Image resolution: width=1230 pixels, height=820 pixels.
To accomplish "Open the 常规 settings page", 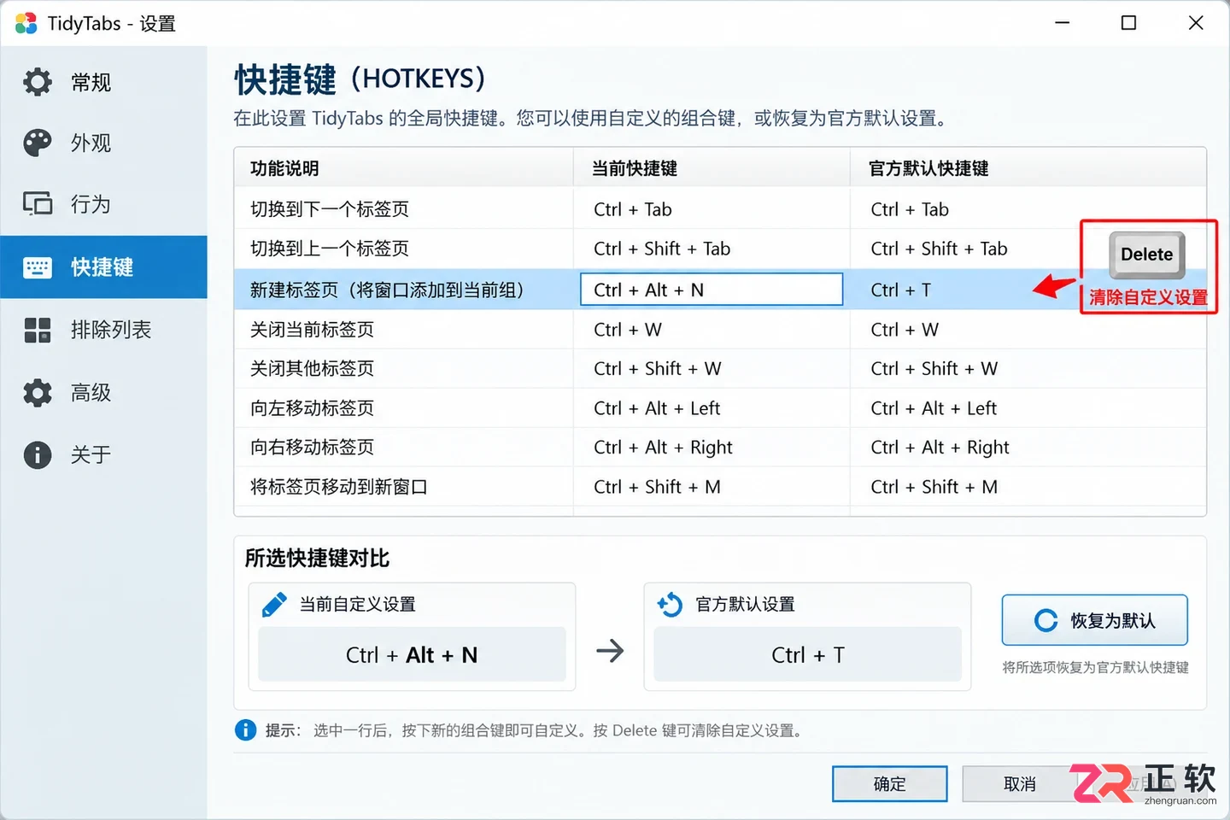I will 103,82.
